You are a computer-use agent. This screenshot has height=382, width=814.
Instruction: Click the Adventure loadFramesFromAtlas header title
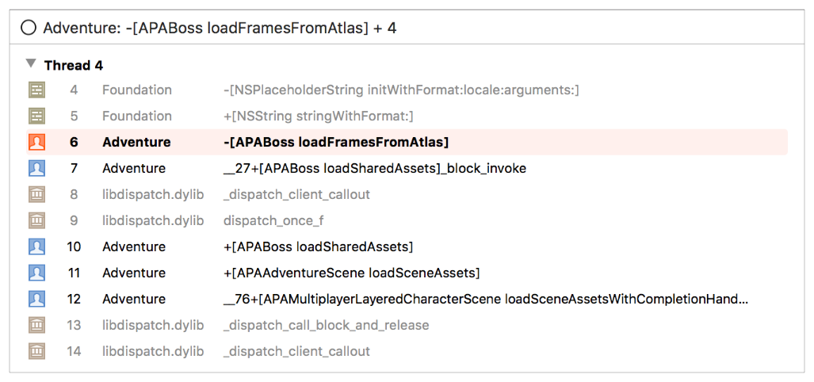220,29
